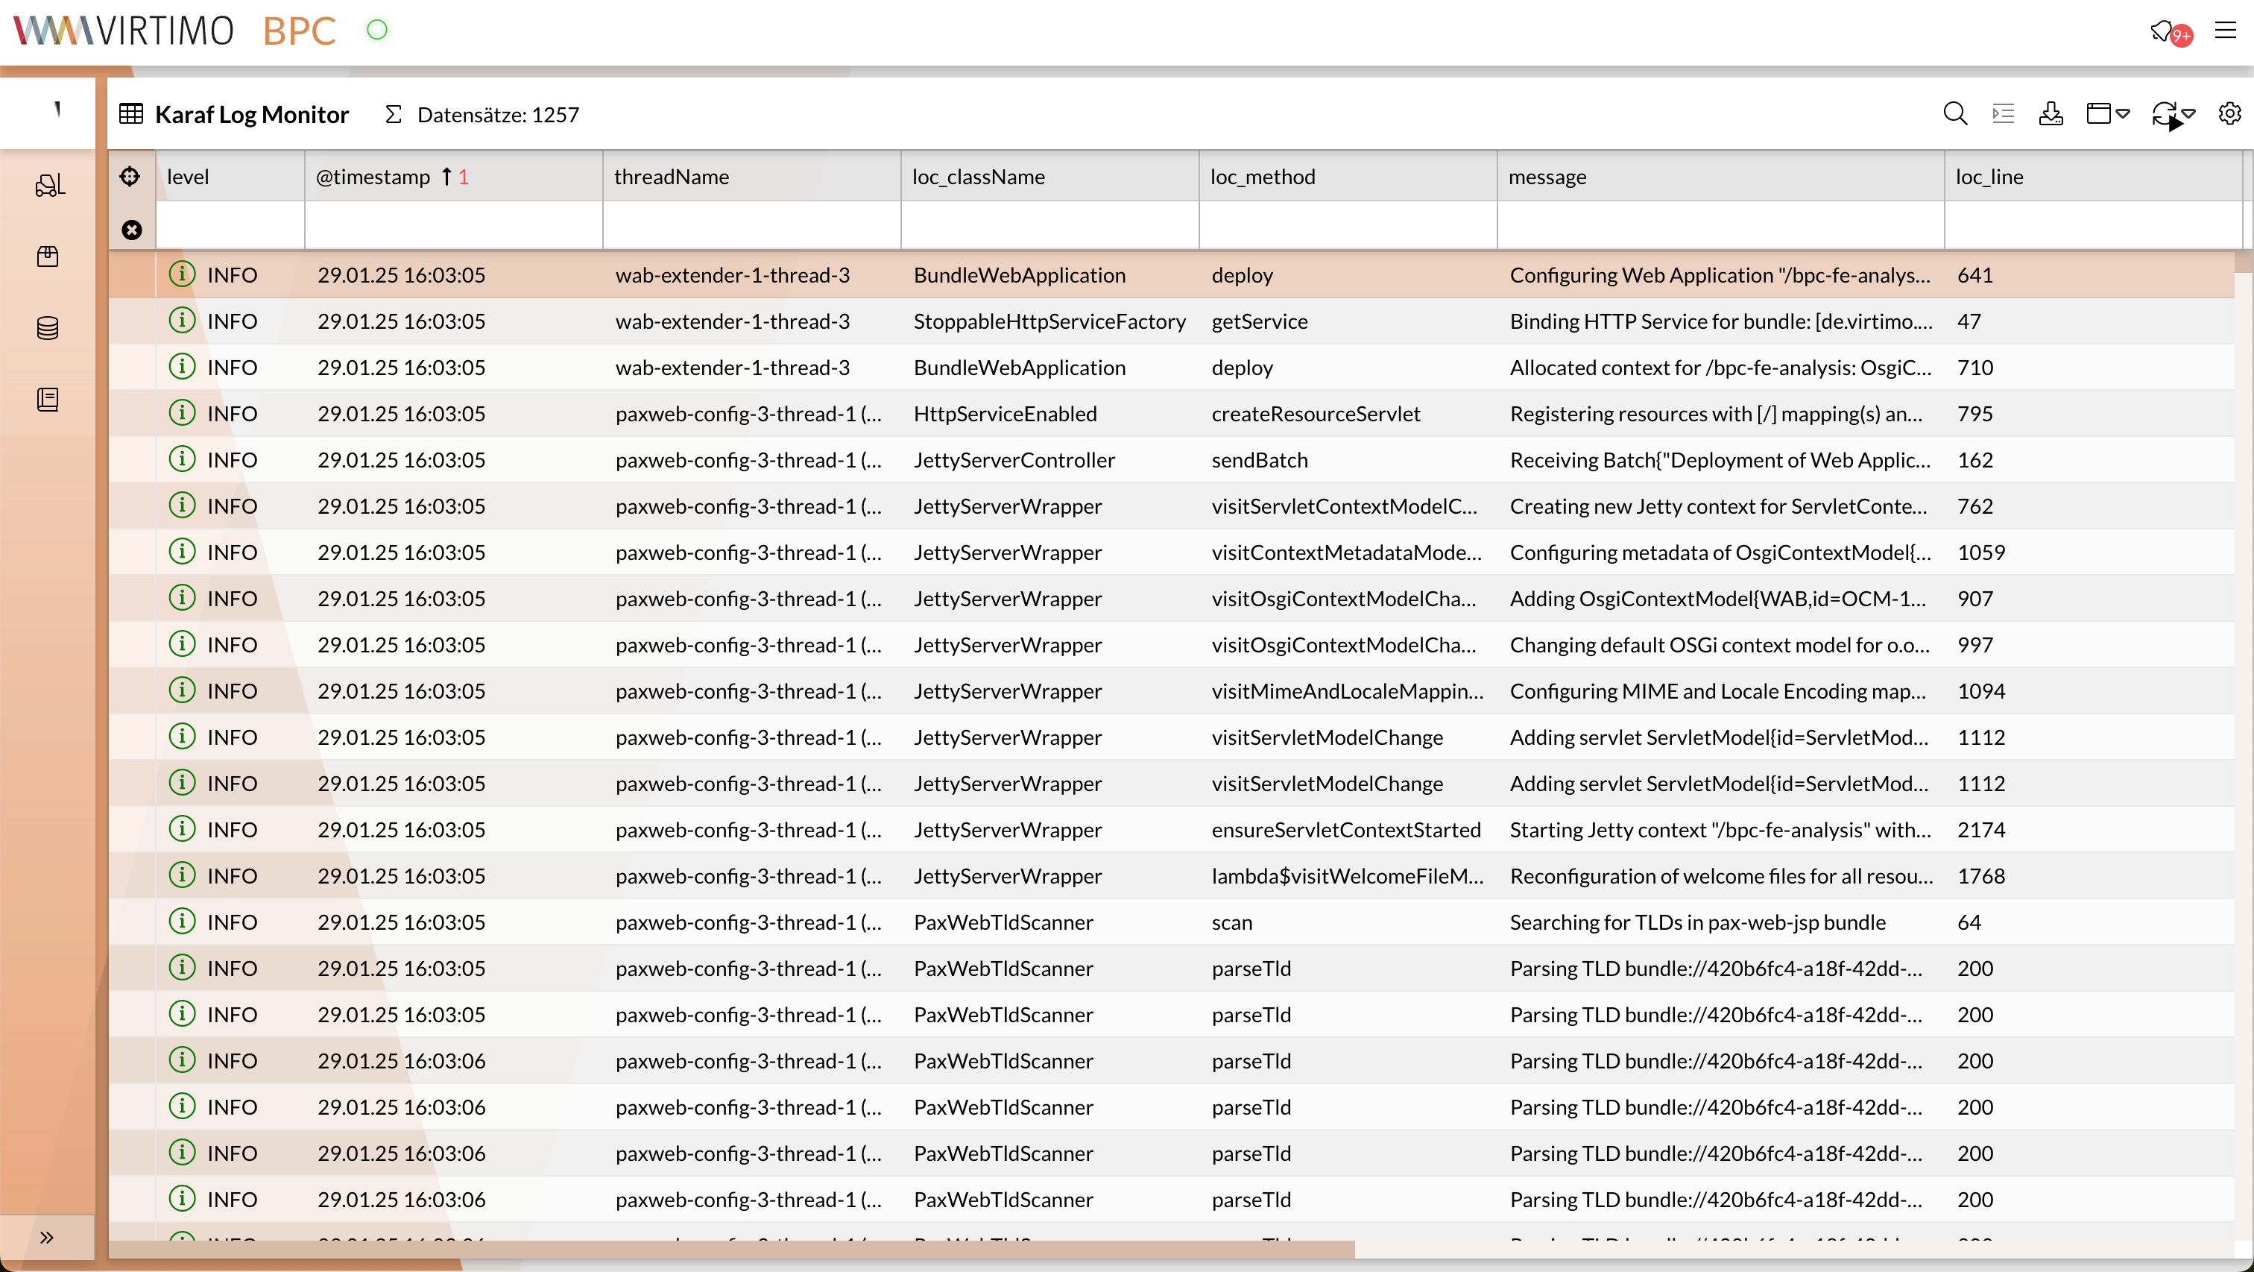Screen dimensions: 2254x1272
Task: Expand the sidebar with the double chevron
Action: click(x=47, y=1237)
